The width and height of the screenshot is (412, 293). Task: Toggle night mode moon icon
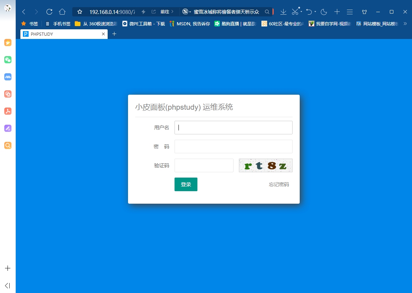(x=324, y=12)
